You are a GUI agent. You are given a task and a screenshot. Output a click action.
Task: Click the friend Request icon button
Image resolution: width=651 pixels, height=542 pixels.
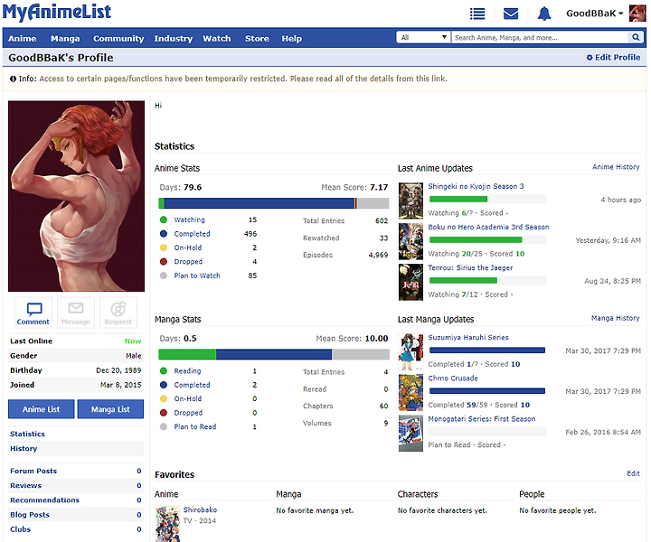[118, 313]
